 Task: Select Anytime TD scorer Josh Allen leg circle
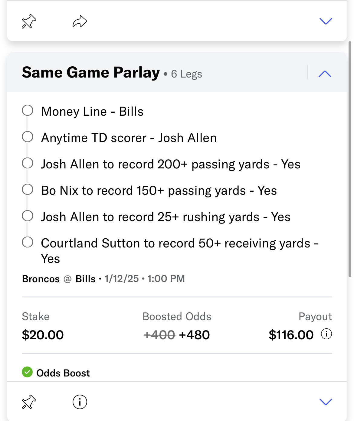[28, 137]
